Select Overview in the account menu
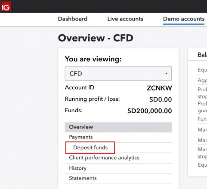207x189 pixels. (118, 127)
